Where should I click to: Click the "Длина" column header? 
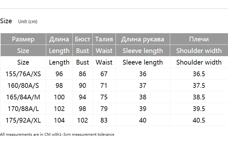click(59, 39)
